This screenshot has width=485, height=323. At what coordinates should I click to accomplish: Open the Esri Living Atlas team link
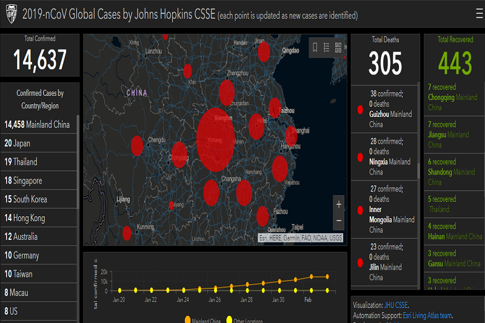click(427, 315)
